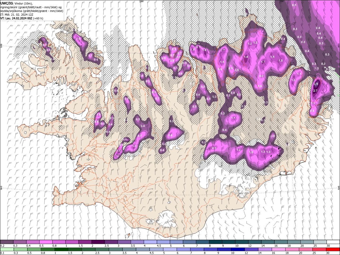Screen dimensions: 340x255
Task: Click the 3.5 snowfall value on the map
Action: tap(316, 84)
